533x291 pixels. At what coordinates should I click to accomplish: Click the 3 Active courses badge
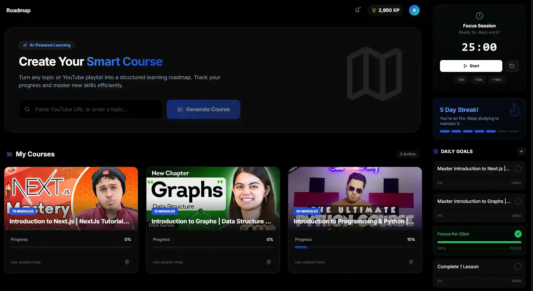[x=408, y=154]
